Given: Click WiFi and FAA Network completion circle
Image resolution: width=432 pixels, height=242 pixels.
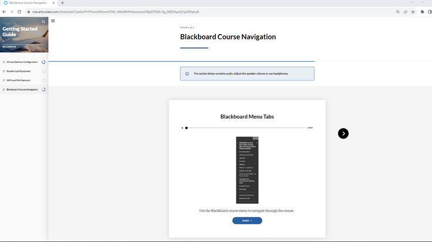Looking at the screenshot, I should 44,80.
